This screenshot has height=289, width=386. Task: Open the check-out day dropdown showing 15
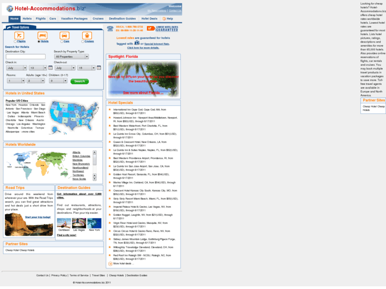pyautogui.click(x=86, y=68)
